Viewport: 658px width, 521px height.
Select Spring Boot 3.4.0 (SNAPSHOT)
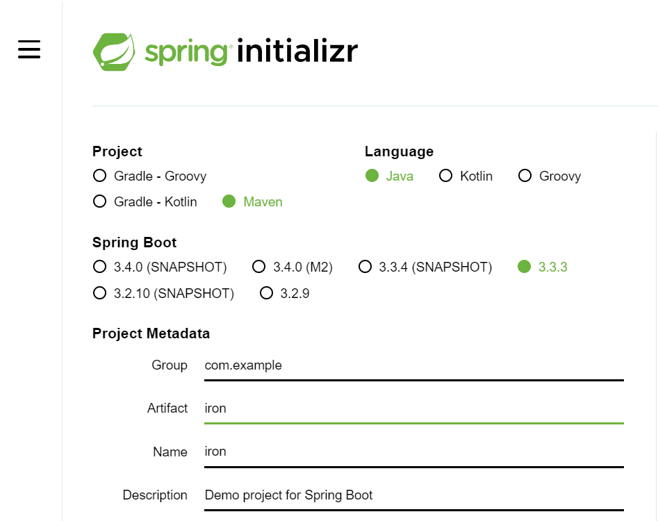click(x=100, y=267)
